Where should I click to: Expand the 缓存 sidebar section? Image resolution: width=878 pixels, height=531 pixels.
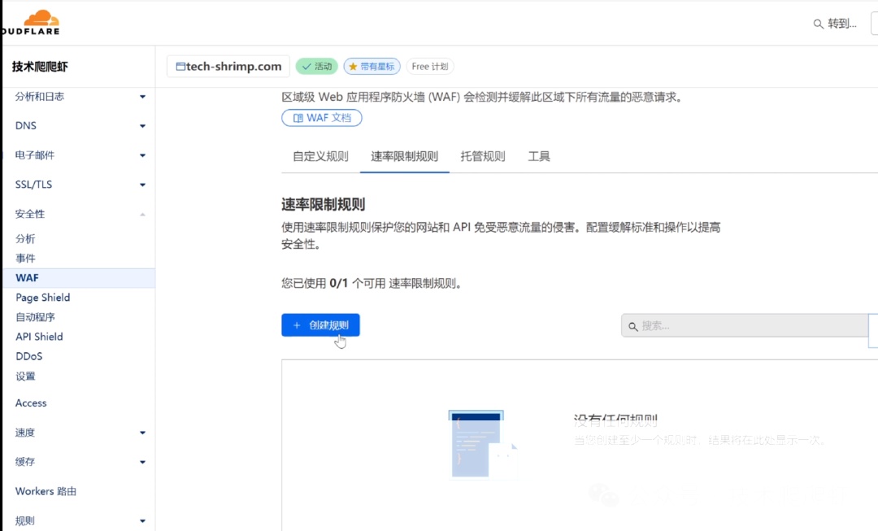(142, 462)
